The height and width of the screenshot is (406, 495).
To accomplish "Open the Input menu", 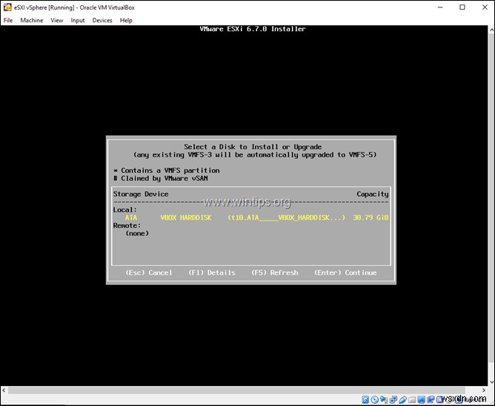I will [x=78, y=20].
